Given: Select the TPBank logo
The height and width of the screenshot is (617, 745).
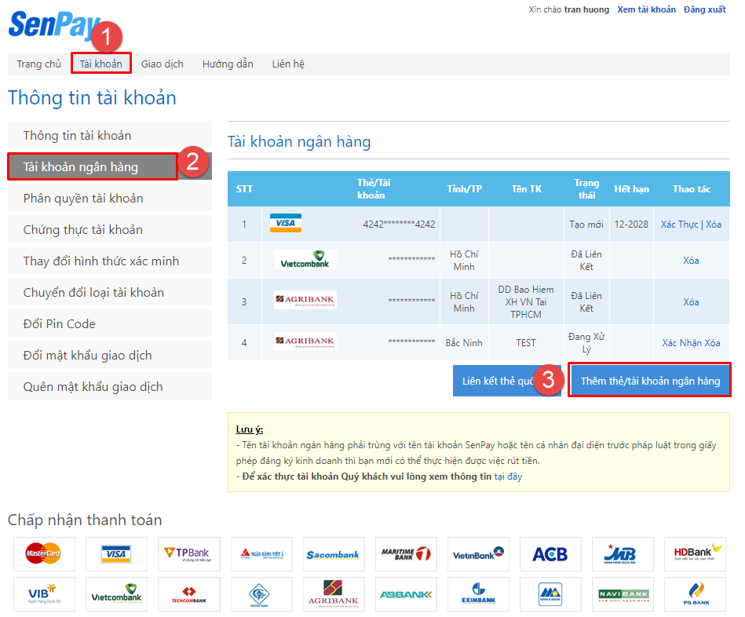Looking at the screenshot, I should (x=188, y=553).
